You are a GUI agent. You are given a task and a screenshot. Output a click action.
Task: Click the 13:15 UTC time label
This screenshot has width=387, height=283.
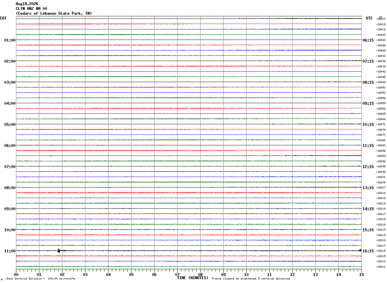tap(368, 188)
